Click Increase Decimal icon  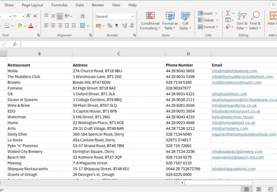point(124,26)
